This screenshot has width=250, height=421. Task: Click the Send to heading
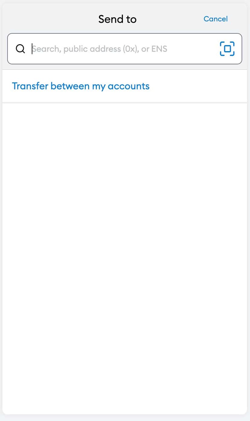pyautogui.click(x=117, y=19)
